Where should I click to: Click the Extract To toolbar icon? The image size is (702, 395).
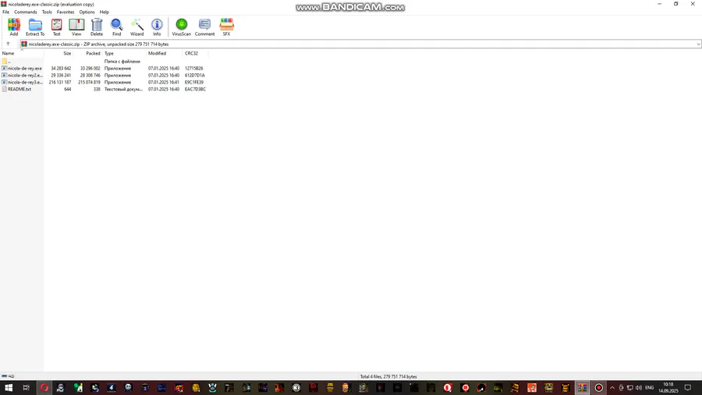point(35,27)
